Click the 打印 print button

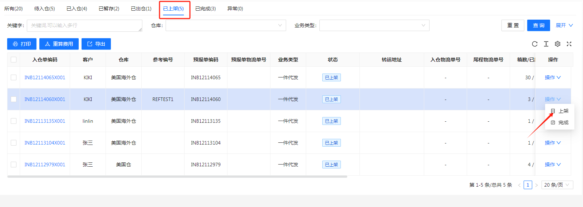click(22, 44)
